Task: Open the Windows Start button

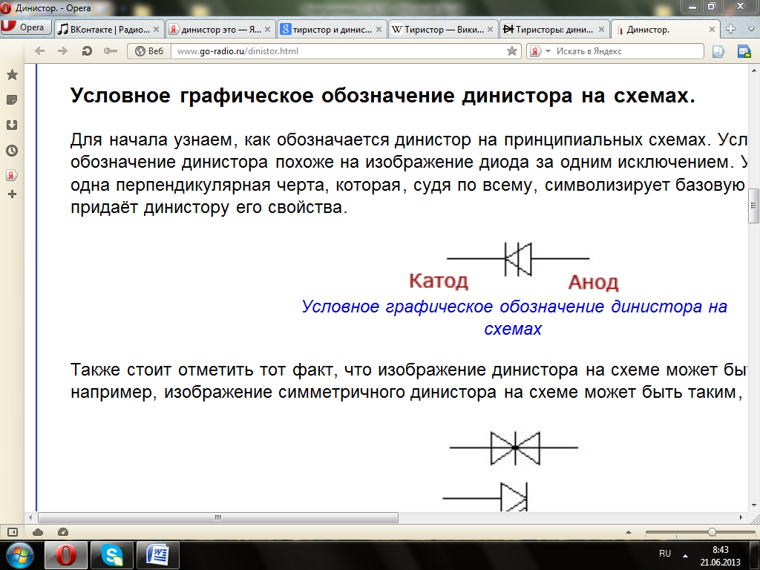Action: coord(20,555)
